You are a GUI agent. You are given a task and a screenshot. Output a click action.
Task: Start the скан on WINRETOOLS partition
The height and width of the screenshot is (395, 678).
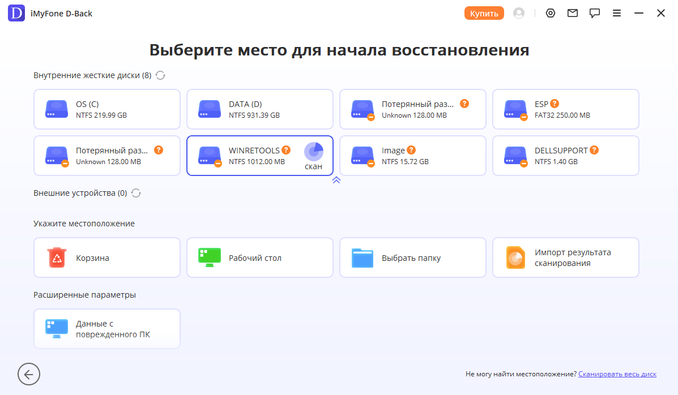[x=313, y=156]
